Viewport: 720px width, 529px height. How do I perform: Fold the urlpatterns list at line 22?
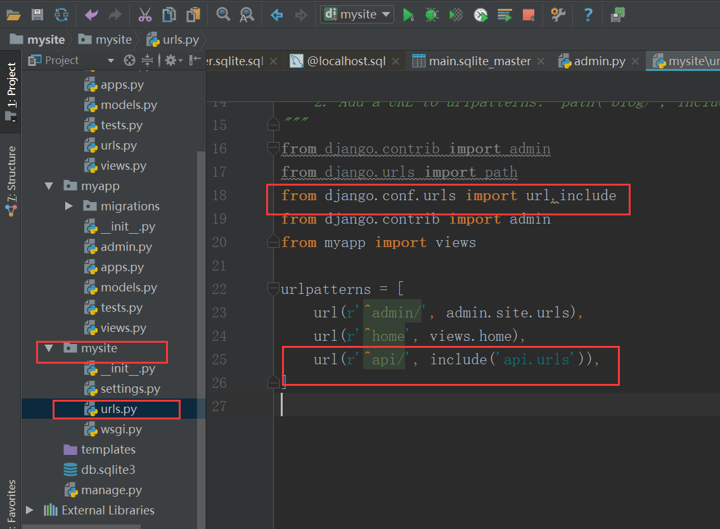coord(273,289)
